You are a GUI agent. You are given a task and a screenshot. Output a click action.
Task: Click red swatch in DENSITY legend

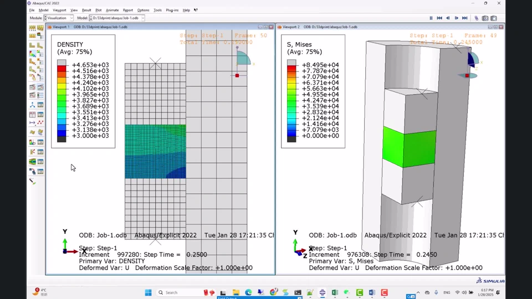(x=62, y=69)
